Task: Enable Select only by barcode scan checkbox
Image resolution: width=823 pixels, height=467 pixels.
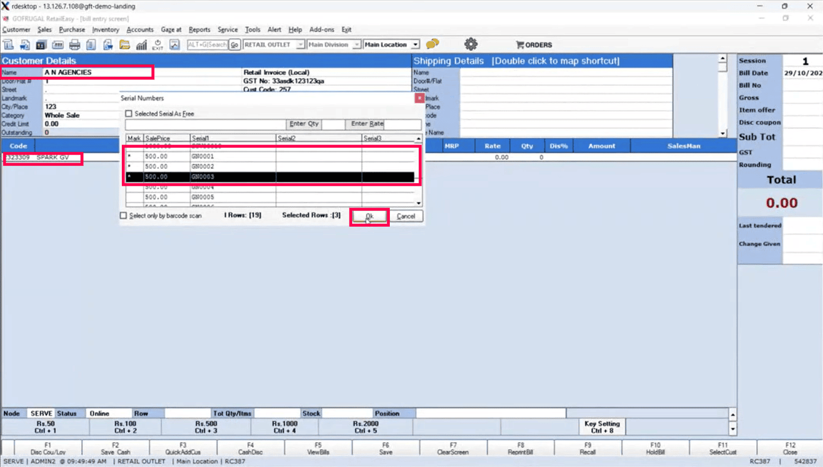Action: click(x=123, y=215)
